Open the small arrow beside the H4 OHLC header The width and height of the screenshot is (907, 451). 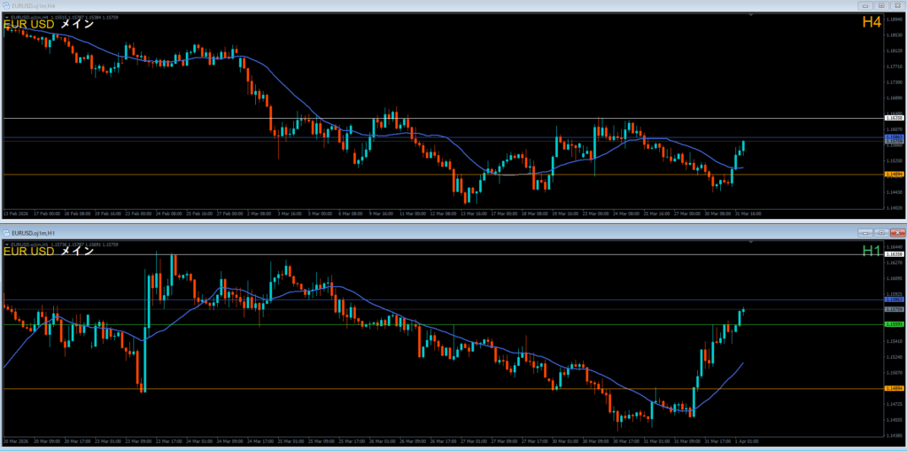coord(5,15)
